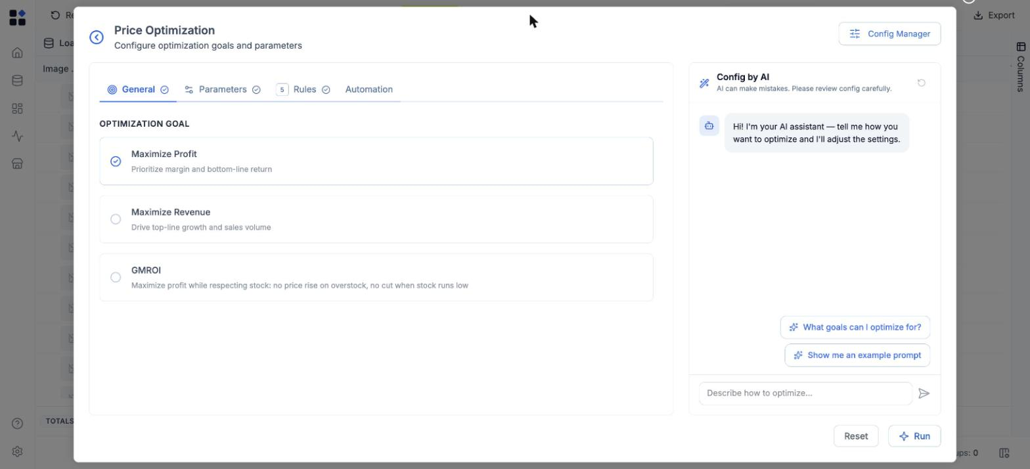Click the General tab target icon
The height and width of the screenshot is (469, 1030).
click(x=112, y=89)
